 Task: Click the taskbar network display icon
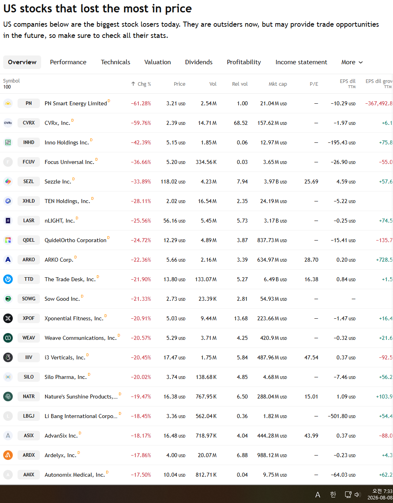coord(348,495)
